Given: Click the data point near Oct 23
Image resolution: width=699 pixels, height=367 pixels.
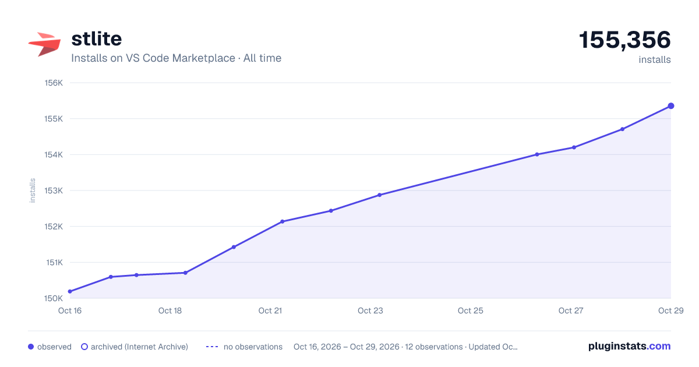Looking at the screenshot, I should (380, 195).
